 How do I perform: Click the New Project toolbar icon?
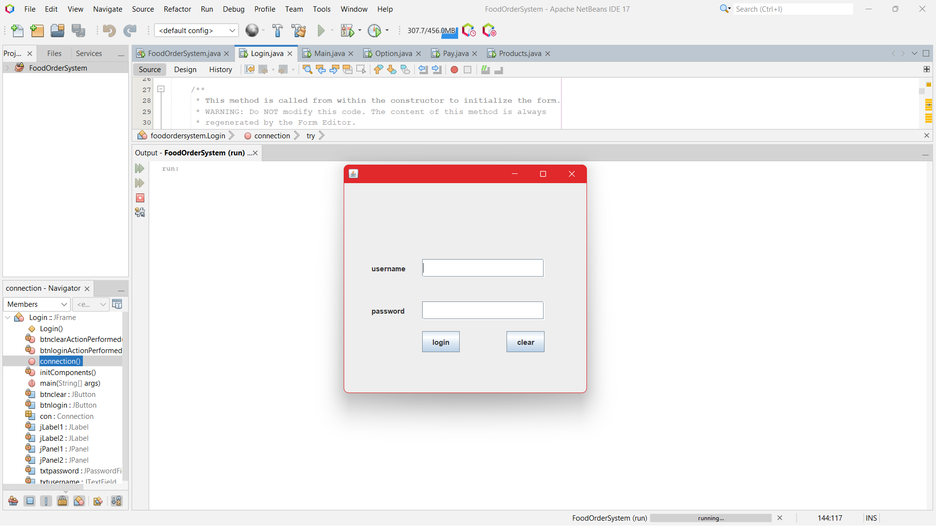pyautogui.click(x=37, y=31)
